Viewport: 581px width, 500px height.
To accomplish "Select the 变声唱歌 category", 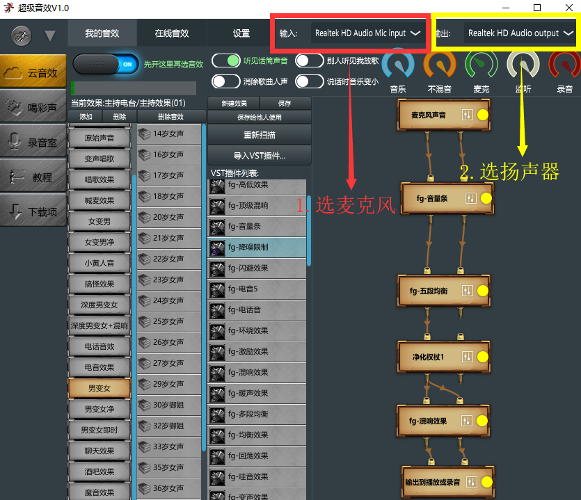I will point(100,159).
